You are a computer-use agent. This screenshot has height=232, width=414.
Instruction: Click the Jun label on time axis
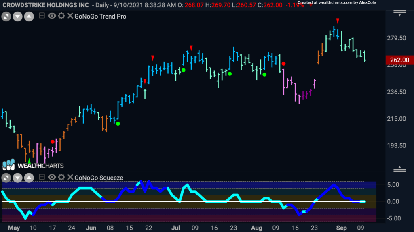coord(91,228)
